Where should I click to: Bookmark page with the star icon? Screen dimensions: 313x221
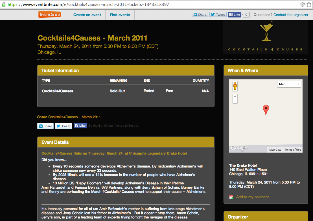tap(309, 5)
